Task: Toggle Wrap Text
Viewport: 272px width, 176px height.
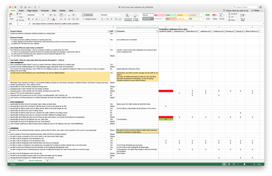Action: [x=87, y=15]
